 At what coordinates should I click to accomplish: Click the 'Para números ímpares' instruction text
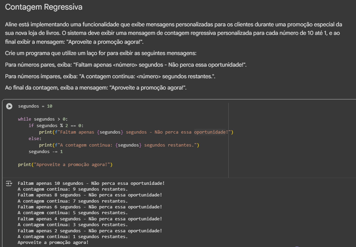[x=110, y=76]
